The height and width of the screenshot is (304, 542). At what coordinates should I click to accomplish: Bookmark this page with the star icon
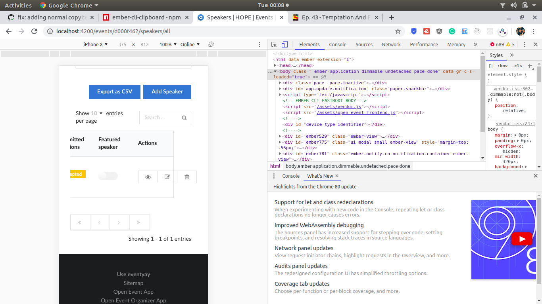398,31
